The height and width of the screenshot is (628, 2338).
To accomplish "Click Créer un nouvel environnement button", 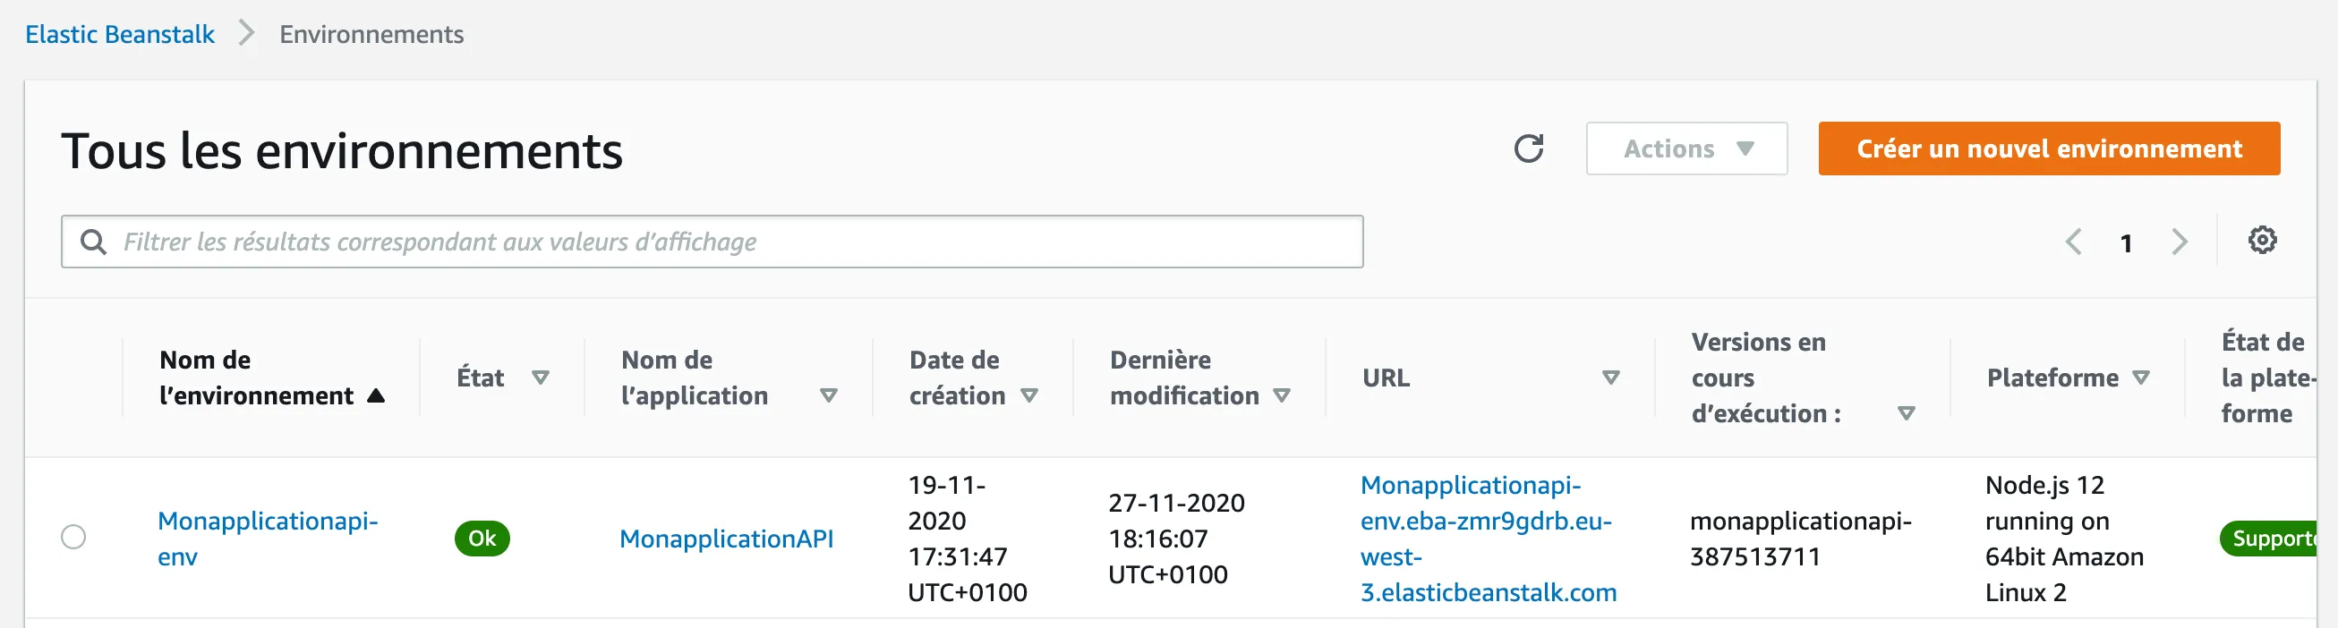I will tap(2049, 149).
